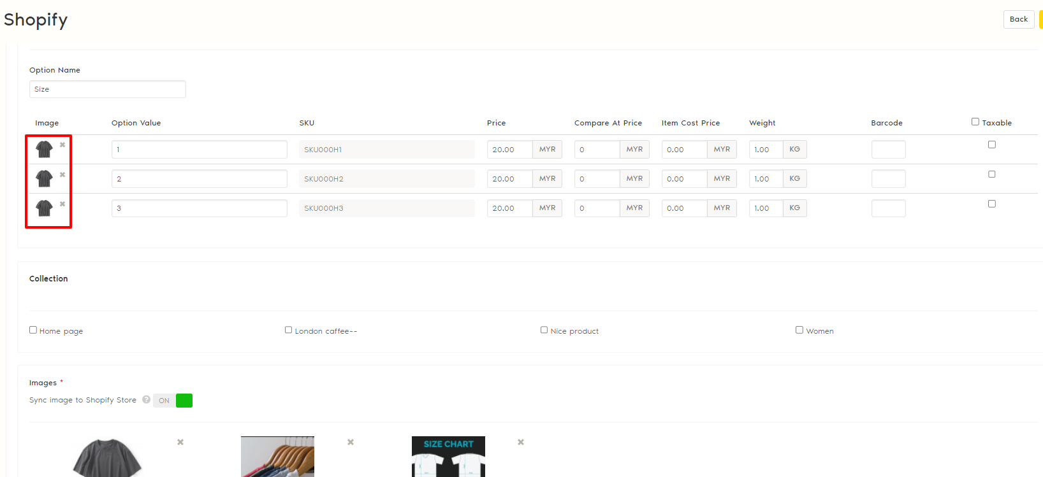Tick taxable checkbox for SKU000H3 row

click(x=992, y=204)
